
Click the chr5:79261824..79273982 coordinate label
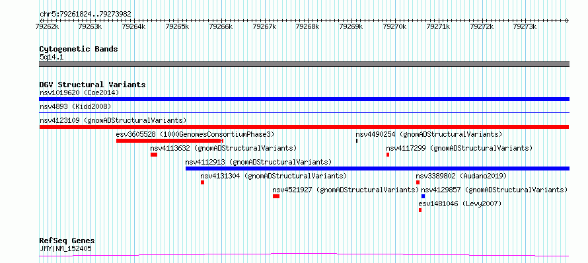pos(85,15)
